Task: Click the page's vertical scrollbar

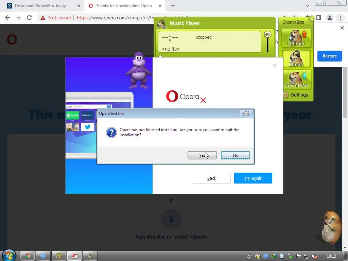Action: coord(345,93)
